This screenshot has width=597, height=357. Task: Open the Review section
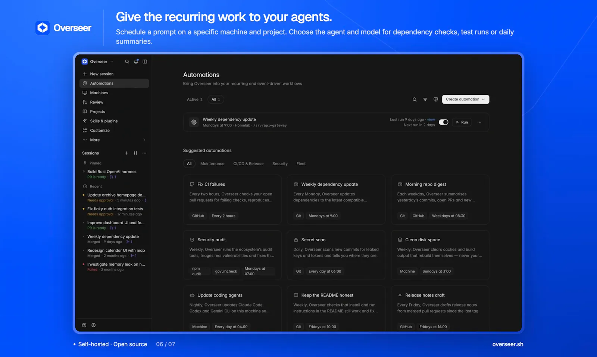[114, 102]
